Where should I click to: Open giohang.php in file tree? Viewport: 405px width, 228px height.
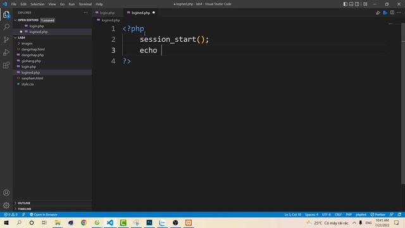point(31,61)
